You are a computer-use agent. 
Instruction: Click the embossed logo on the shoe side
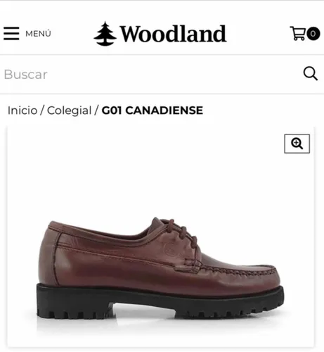pyautogui.click(x=171, y=249)
